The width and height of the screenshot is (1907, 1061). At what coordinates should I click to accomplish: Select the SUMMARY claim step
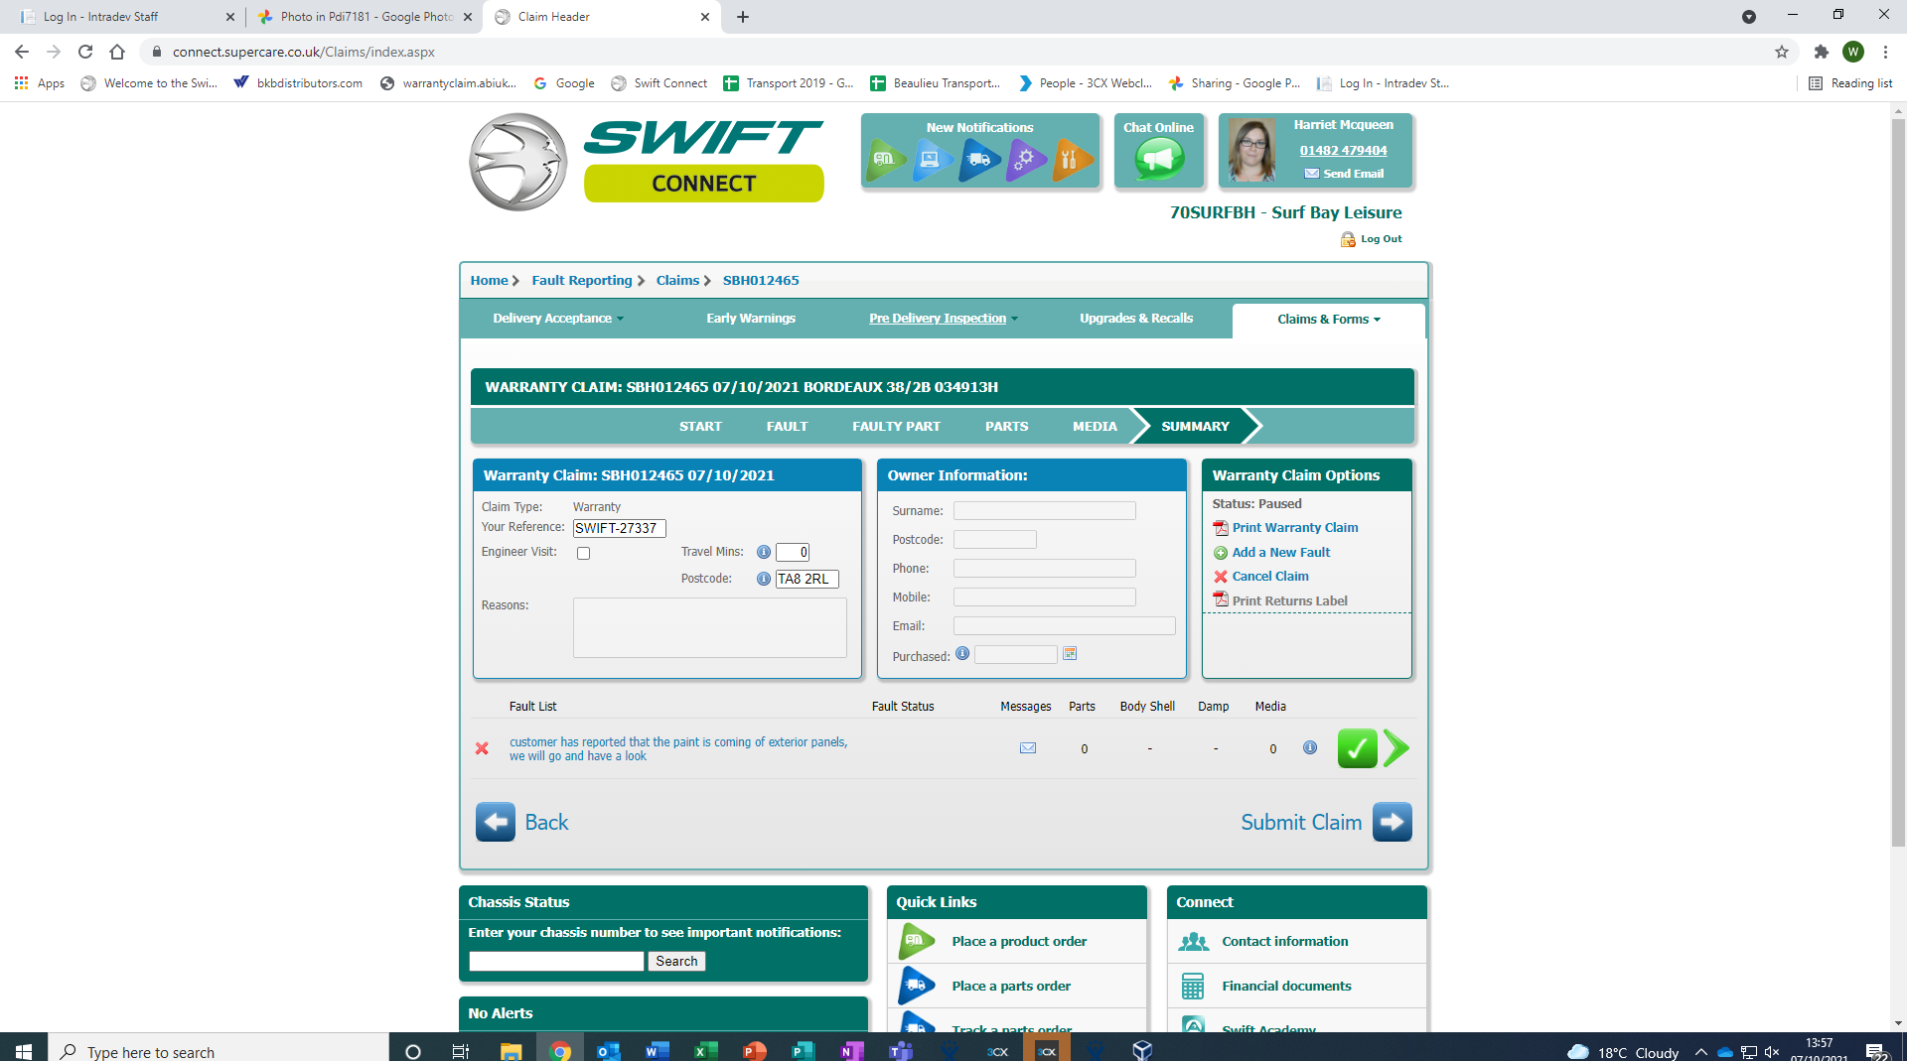click(1195, 427)
